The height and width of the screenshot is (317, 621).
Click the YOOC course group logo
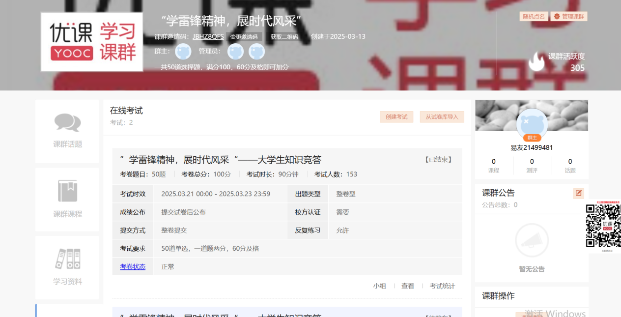click(92, 42)
